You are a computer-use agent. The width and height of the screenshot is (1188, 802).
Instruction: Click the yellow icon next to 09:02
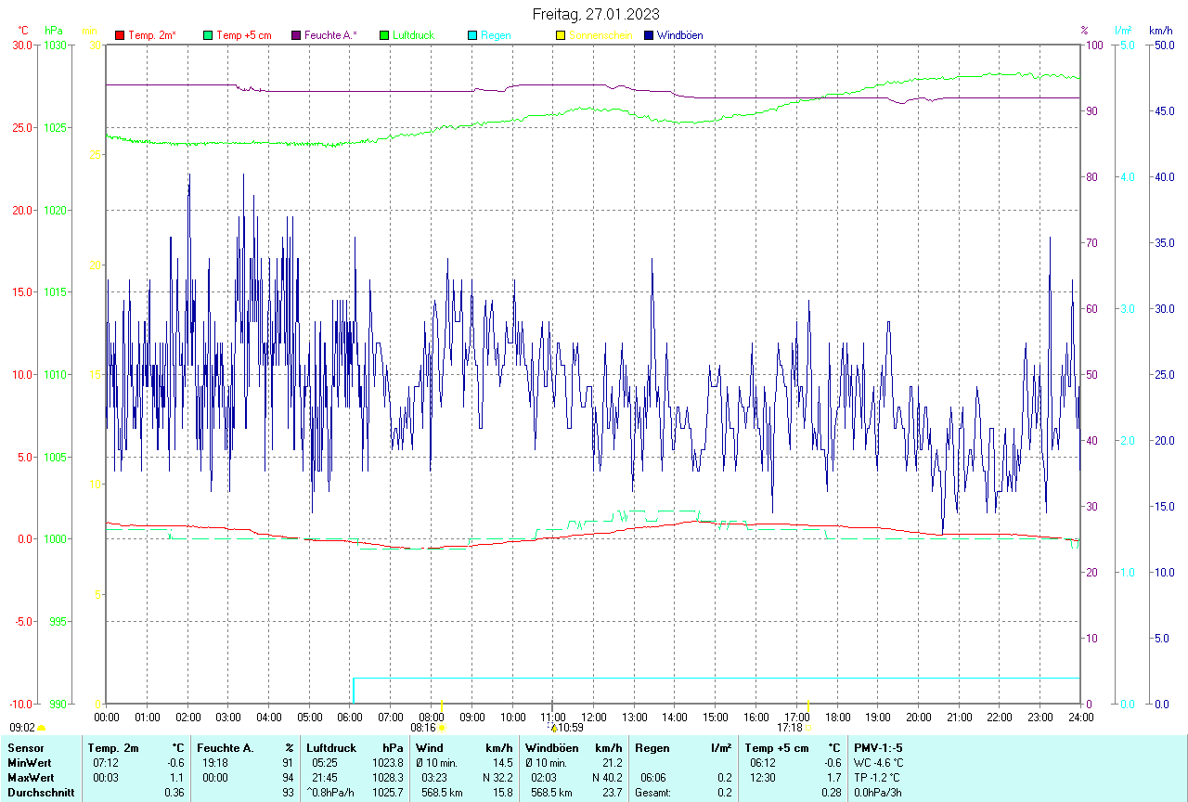pyautogui.click(x=41, y=728)
